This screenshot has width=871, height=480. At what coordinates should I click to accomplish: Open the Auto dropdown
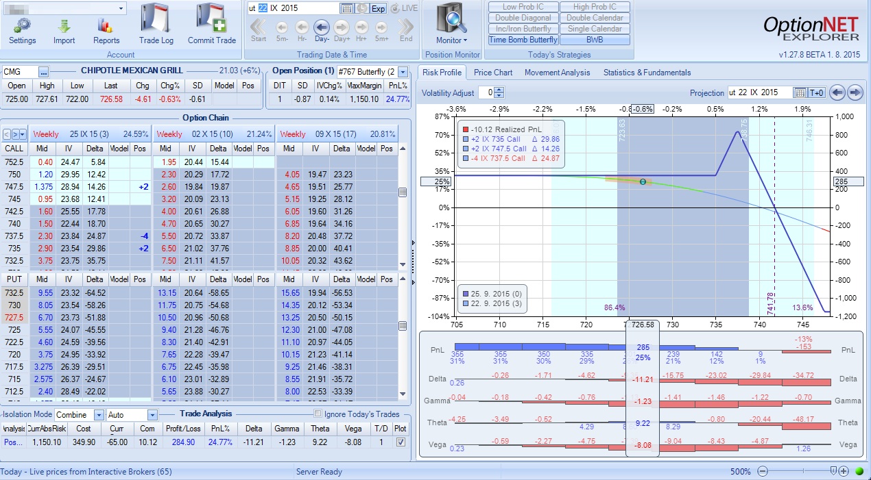(152, 415)
